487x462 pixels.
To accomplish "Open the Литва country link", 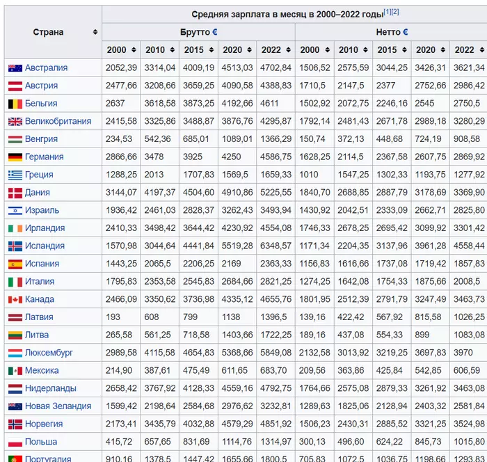I will (x=37, y=335).
